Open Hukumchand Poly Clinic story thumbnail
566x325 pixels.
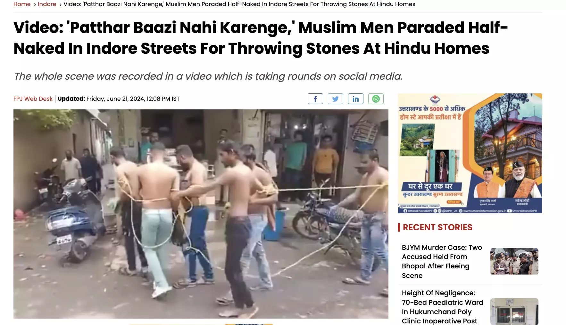(x=514, y=312)
